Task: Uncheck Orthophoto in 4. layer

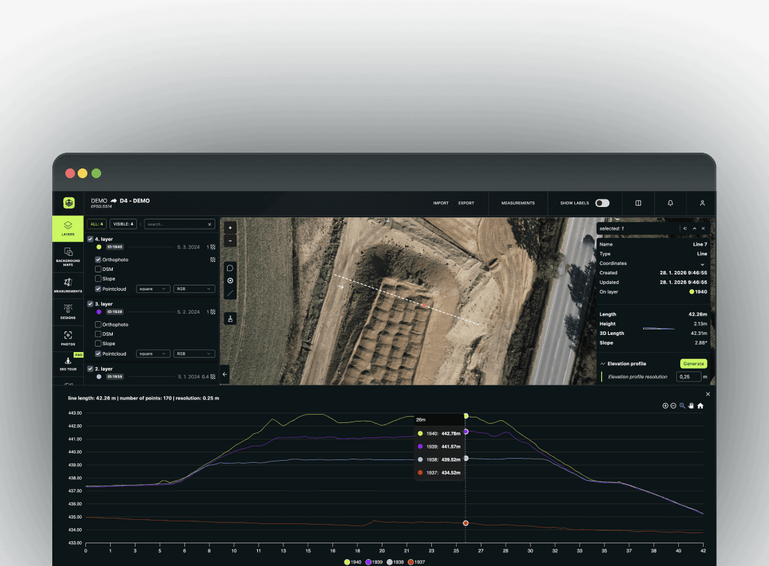Action: (98, 259)
